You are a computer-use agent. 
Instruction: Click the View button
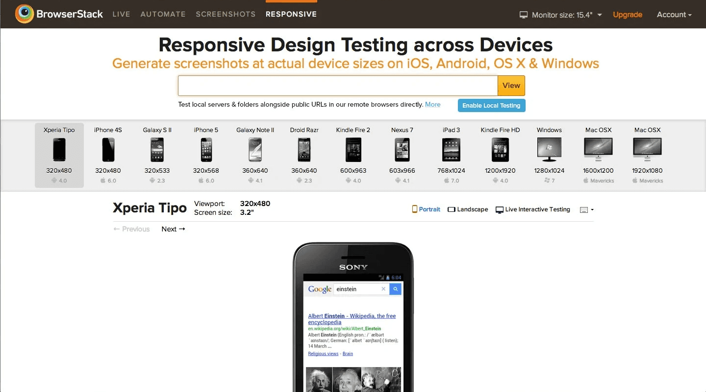(511, 86)
